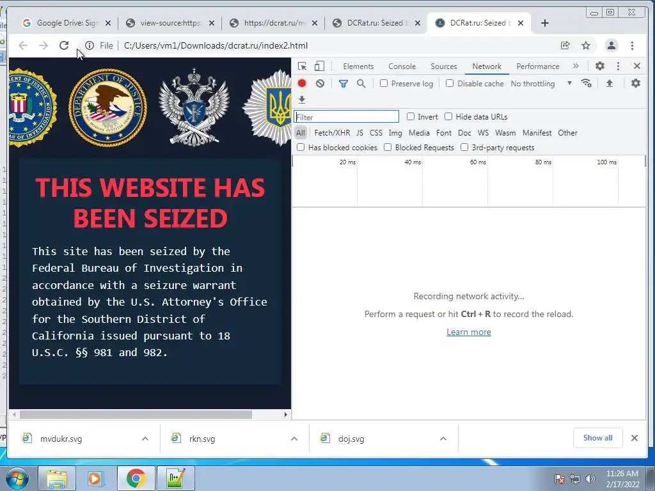
Task: Click the horizontal scrollbar right arrow
Action: tap(286, 414)
